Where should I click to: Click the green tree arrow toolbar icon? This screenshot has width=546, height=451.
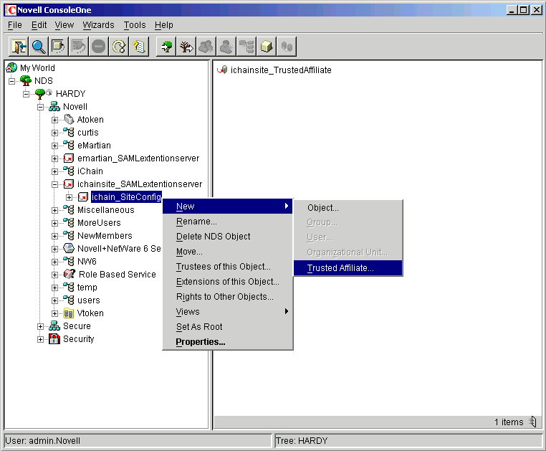pyautogui.click(x=166, y=47)
